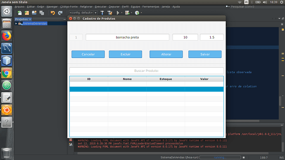Expand the SistemaDeVendas project tree node
Viewport: 285px width, 160px height.
click(x=16, y=24)
